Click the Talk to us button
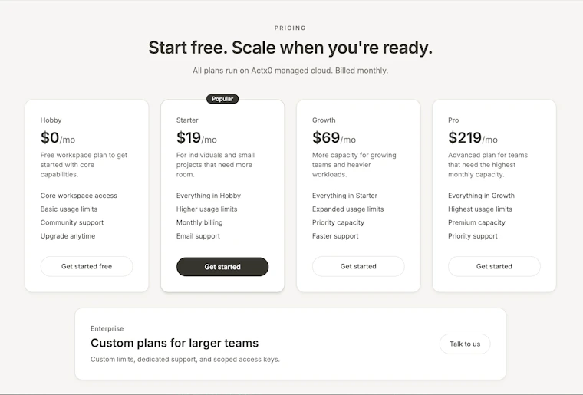Screen dimensions: 583x395 465,344
